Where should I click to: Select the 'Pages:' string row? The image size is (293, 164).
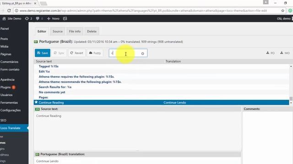point(162,97)
